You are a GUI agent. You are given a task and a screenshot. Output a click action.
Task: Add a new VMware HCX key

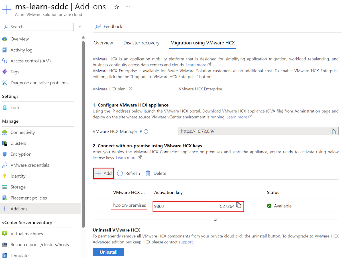103,173
